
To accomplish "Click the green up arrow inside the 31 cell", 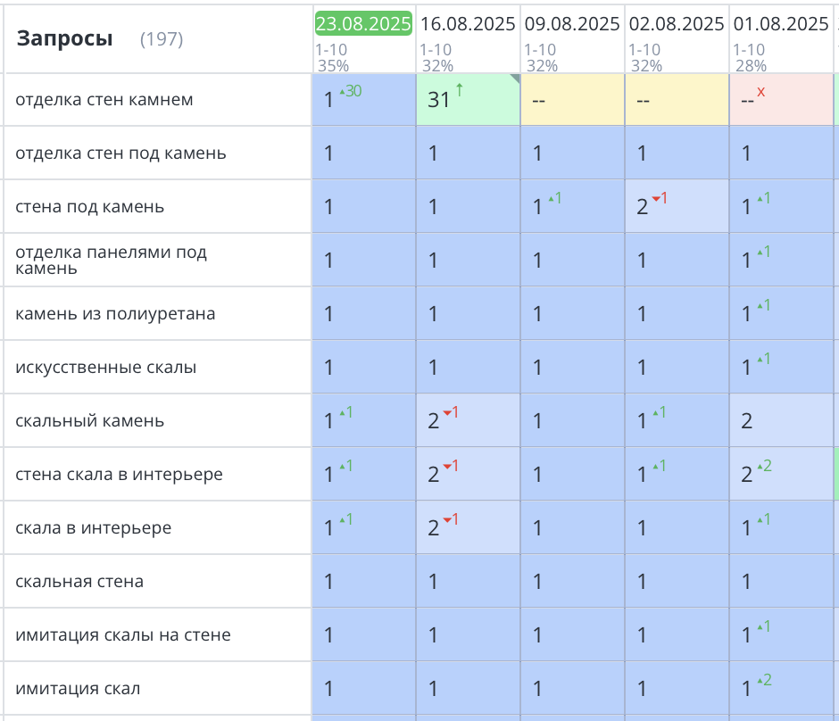I will (x=459, y=89).
